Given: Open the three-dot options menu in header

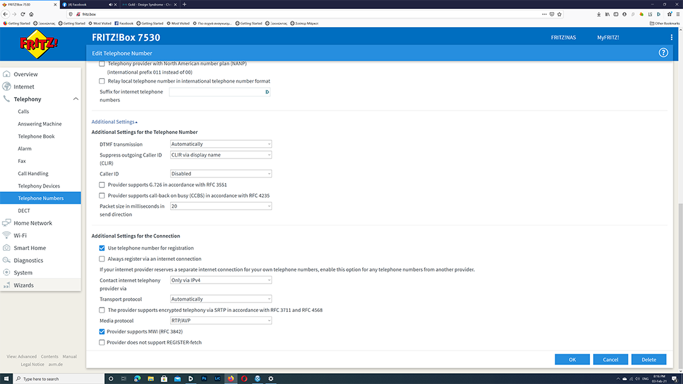Looking at the screenshot, I should (671, 37).
